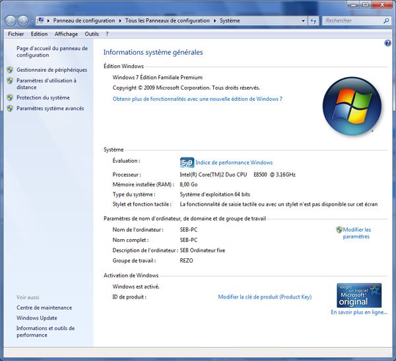Open En savoir plus en ligne link
Image resolution: width=396 pixels, height=361 pixels.
point(359,312)
